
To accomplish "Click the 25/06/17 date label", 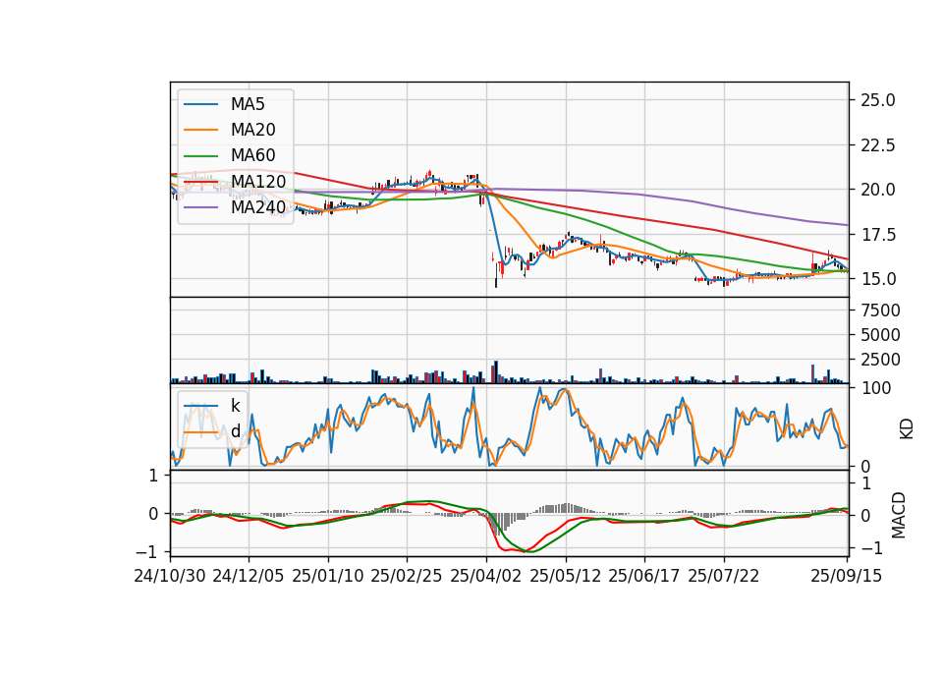I will point(644,577).
